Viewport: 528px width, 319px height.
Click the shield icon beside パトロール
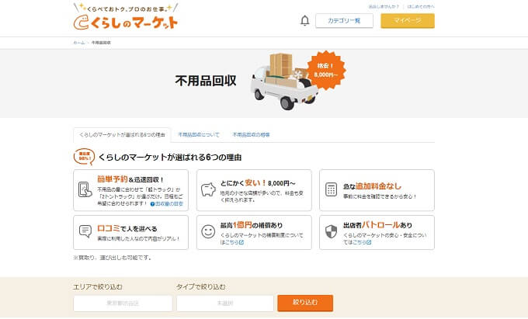pos(331,231)
